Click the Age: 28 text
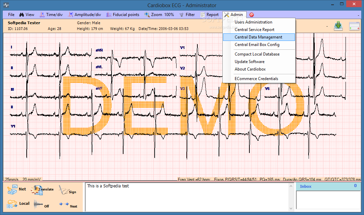The image size is (364, 215). tap(54, 29)
